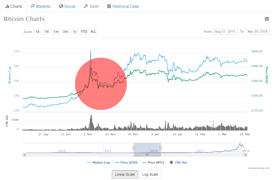Click the left navigator range handle
274x180 pixels.
click(134, 148)
